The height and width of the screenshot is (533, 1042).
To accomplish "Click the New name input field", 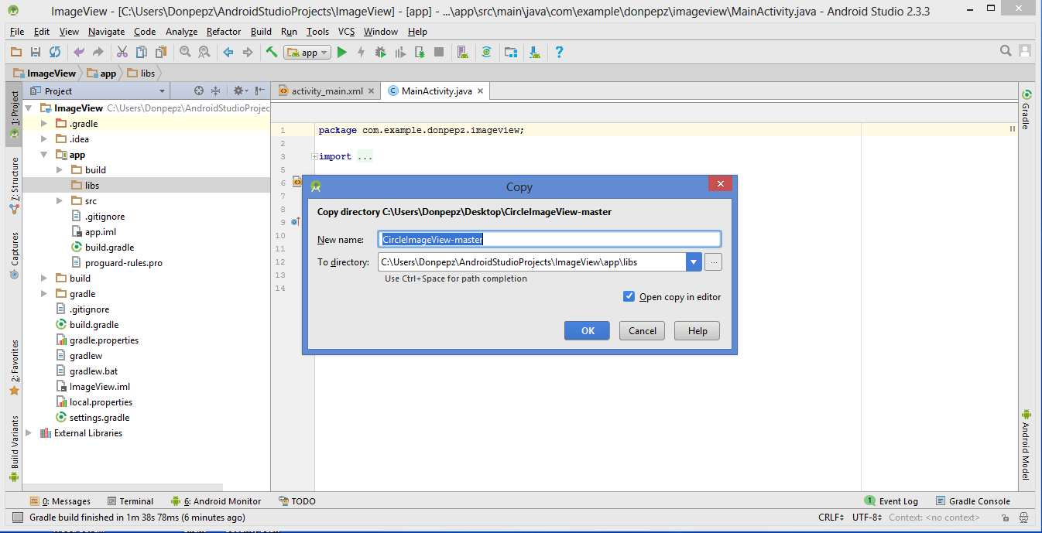I will pyautogui.click(x=550, y=239).
